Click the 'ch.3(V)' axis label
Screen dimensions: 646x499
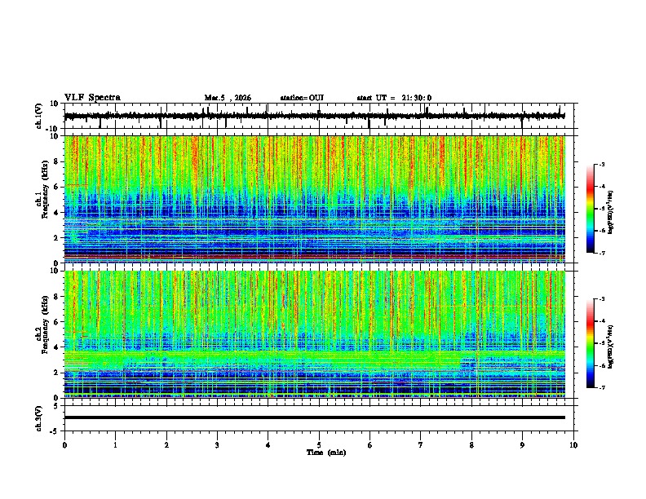point(39,418)
